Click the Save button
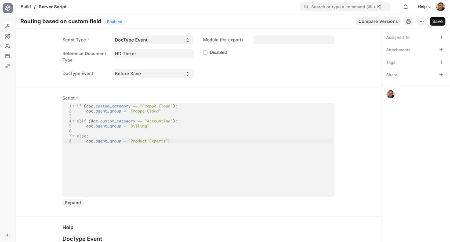 (x=437, y=21)
